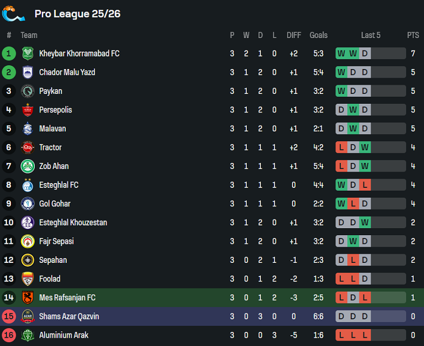The height and width of the screenshot is (346, 424).
Task: Click Esteghlal FC blue crest icon
Action: coord(28,185)
